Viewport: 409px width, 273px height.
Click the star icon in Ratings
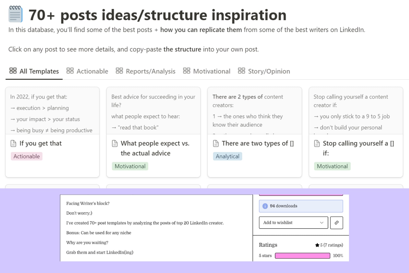pyautogui.click(x=317, y=245)
